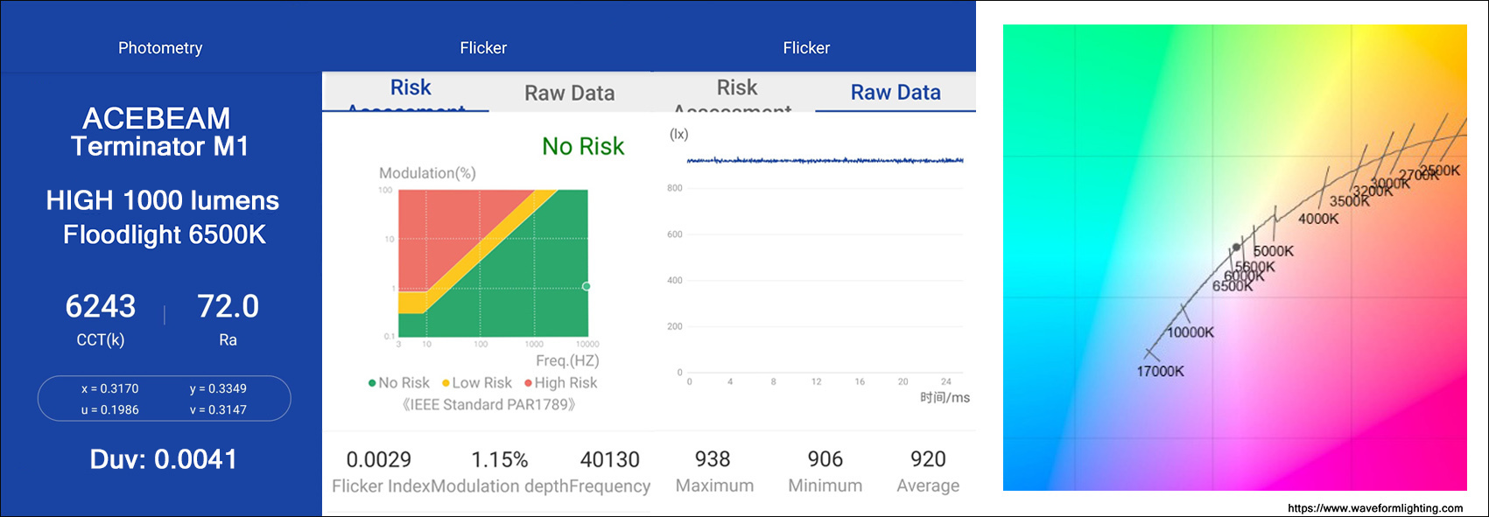Switch to the blue Risk Assessment tab
The image size is (1489, 517).
[x=411, y=93]
